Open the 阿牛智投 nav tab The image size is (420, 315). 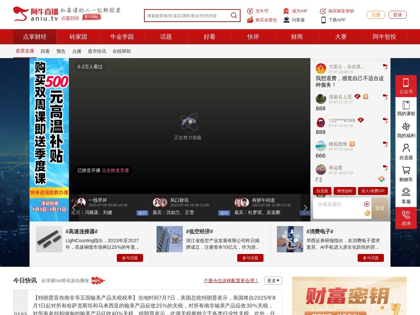pyautogui.click(x=385, y=37)
